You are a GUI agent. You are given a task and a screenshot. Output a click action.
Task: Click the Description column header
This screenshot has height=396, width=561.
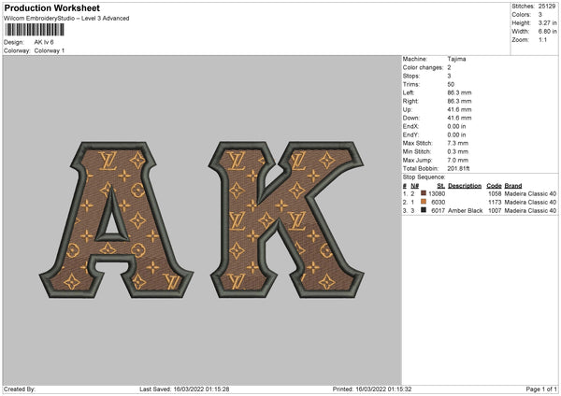[x=465, y=186]
